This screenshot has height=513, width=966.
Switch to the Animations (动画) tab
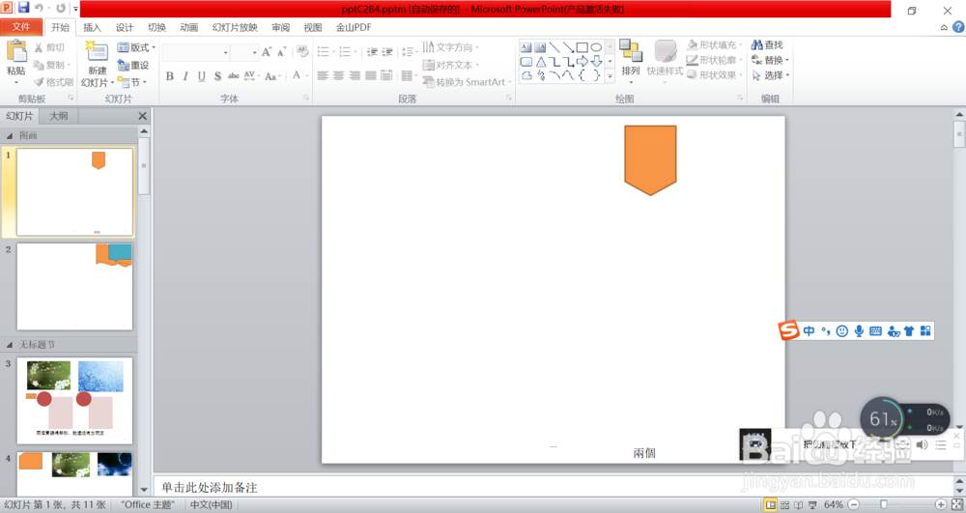point(189,27)
